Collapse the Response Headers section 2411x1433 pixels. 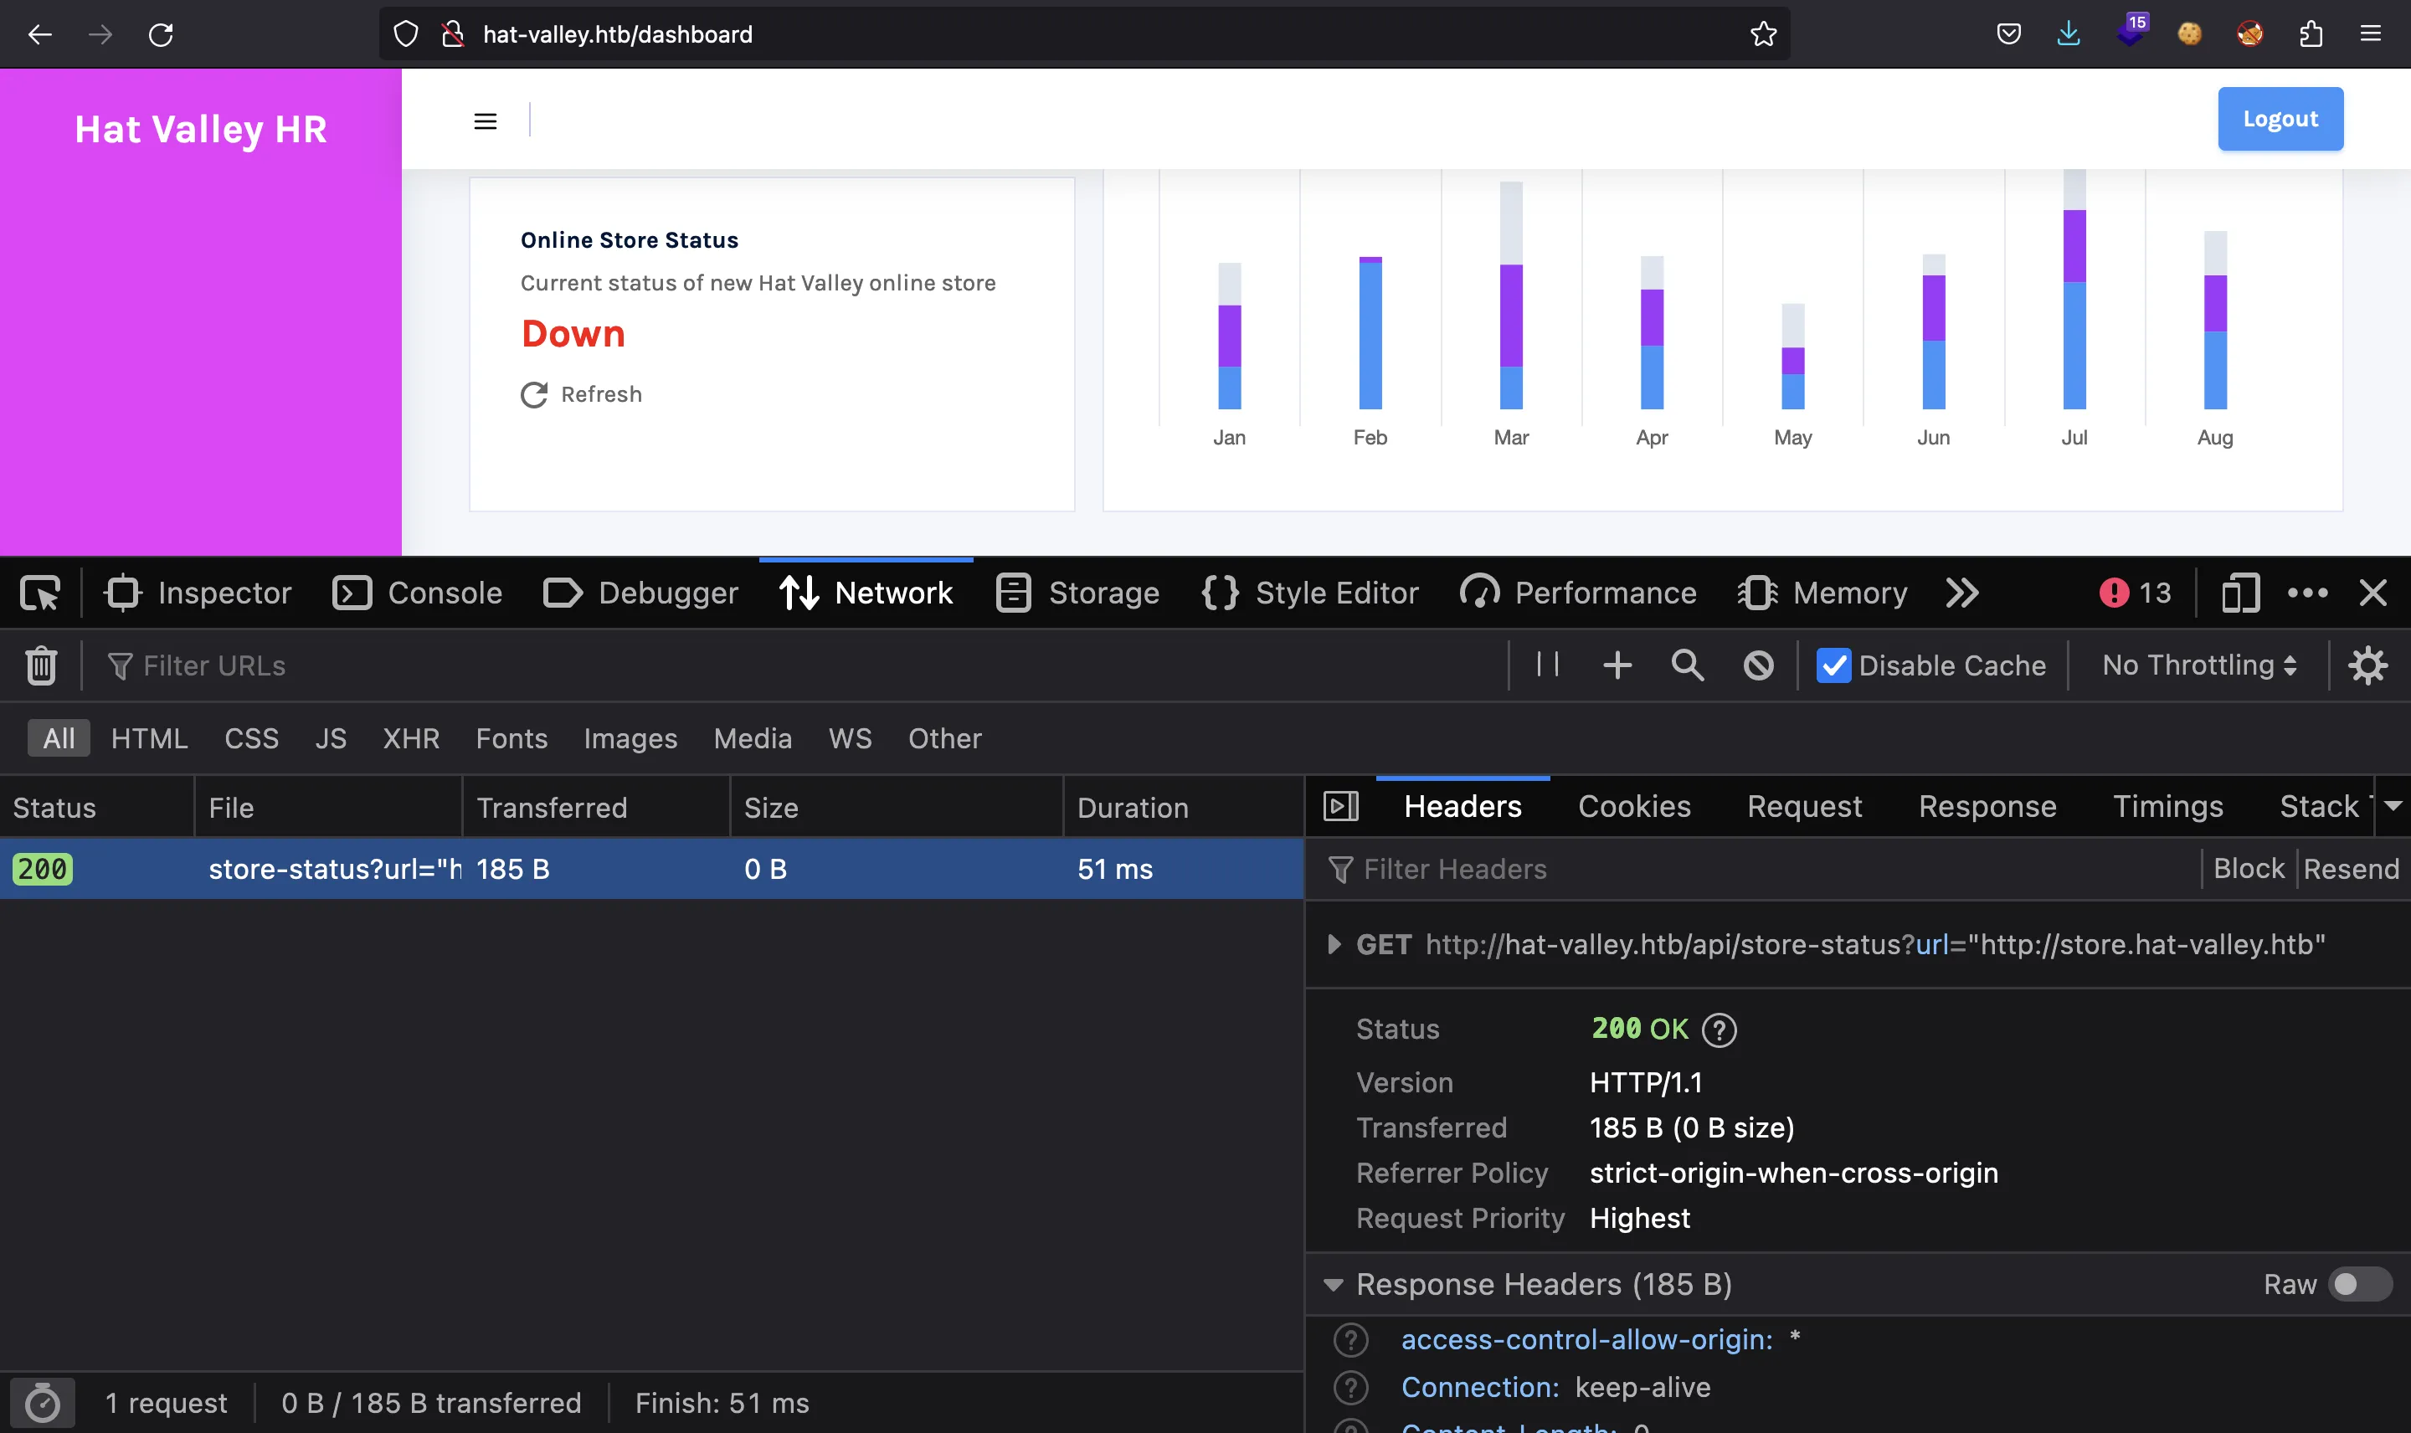tap(1334, 1284)
